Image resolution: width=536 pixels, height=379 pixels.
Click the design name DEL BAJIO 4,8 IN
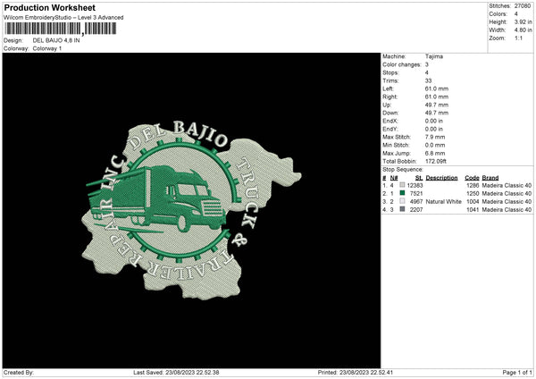click(56, 40)
